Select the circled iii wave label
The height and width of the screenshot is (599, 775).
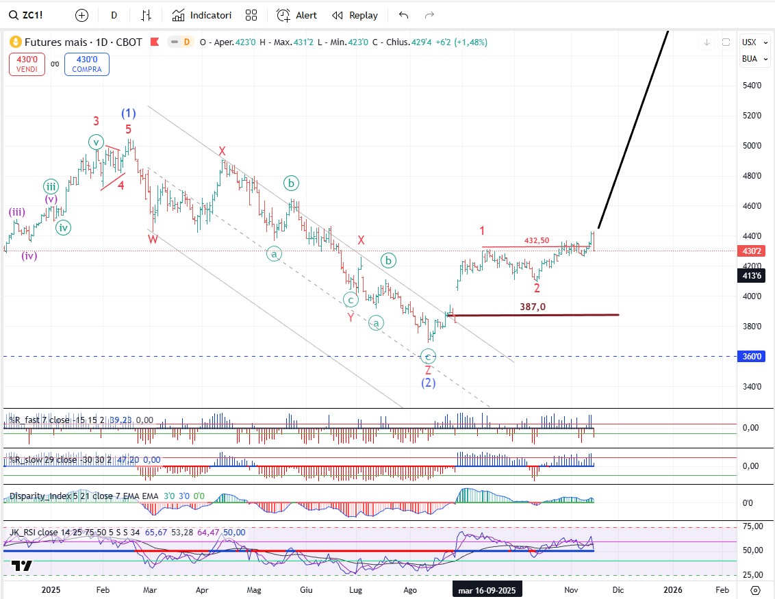(x=51, y=186)
